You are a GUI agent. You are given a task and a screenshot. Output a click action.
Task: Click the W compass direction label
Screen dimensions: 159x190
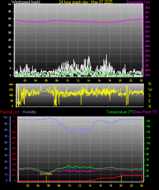click(x=150, y=90)
